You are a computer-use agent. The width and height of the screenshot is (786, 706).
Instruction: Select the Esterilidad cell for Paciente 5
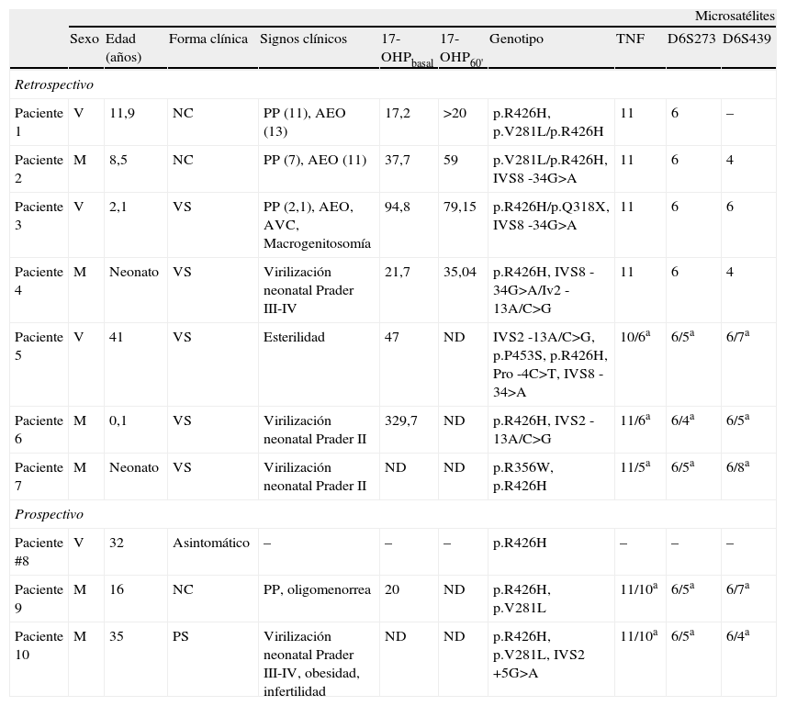tap(294, 337)
